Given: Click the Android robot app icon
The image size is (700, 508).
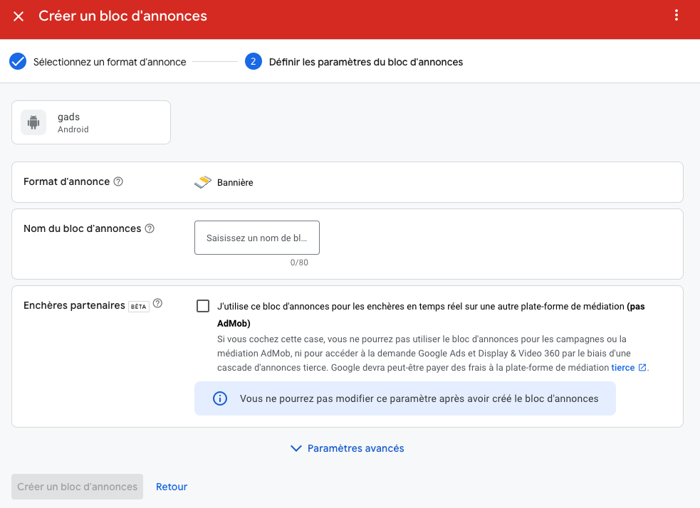Looking at the screenshot, I should [x=33, y=122].
